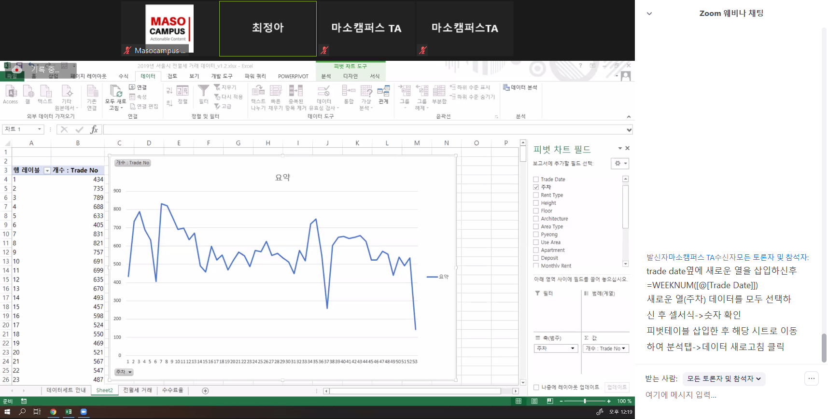Viewport: 828px width, 419px height.
Task: Switch to the POWERPIVOT ribbon tab
Action: (293, 76)
